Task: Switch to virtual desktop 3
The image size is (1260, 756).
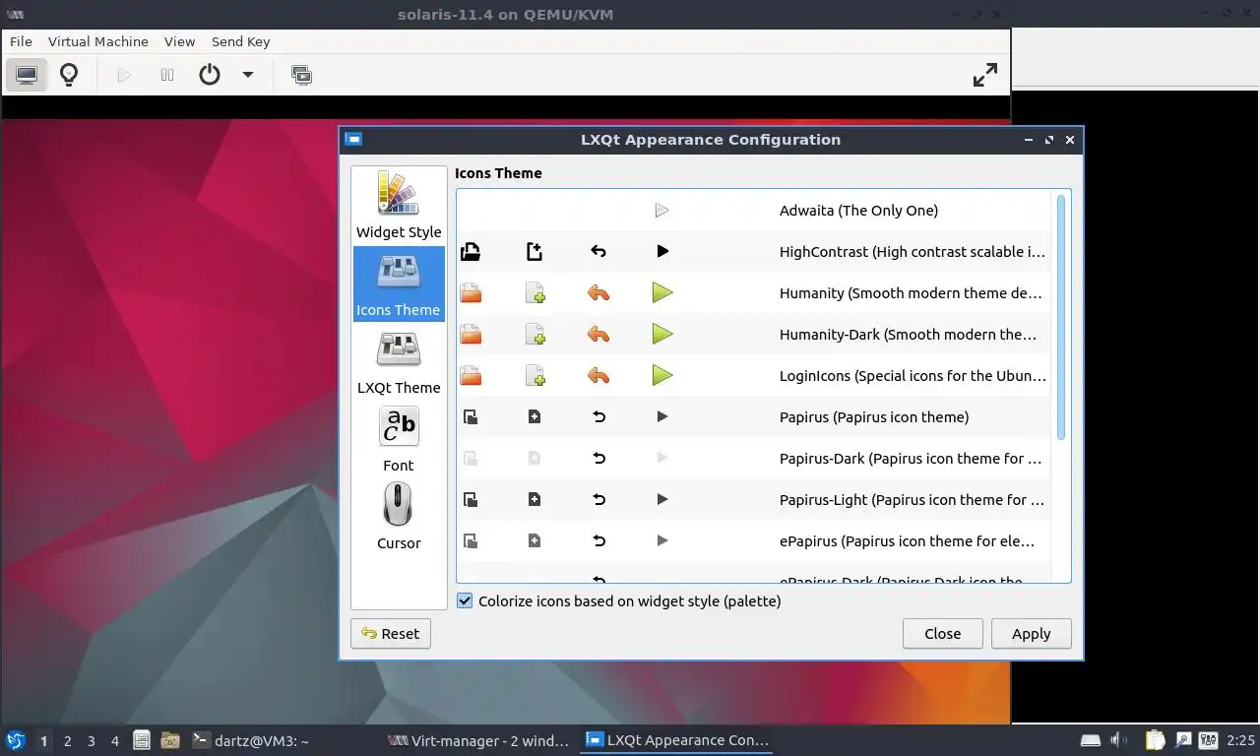Action: pos(92,740)
